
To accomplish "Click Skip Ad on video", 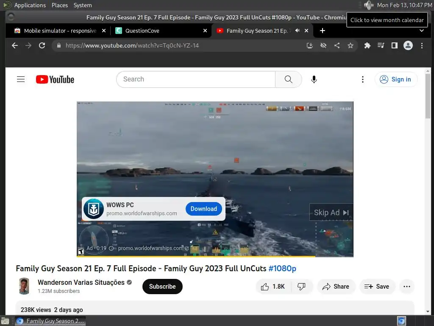I will [x=331, y=213].
